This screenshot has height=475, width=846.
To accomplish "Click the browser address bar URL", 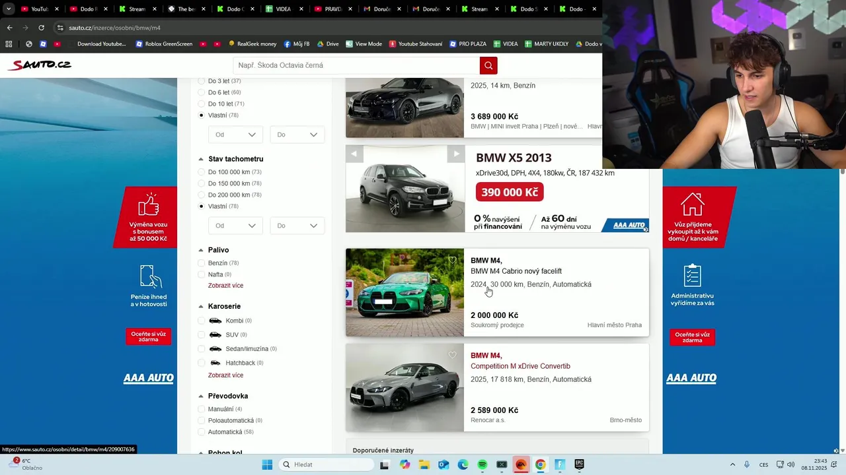I will pyautogui.click(x=115, y=28).
